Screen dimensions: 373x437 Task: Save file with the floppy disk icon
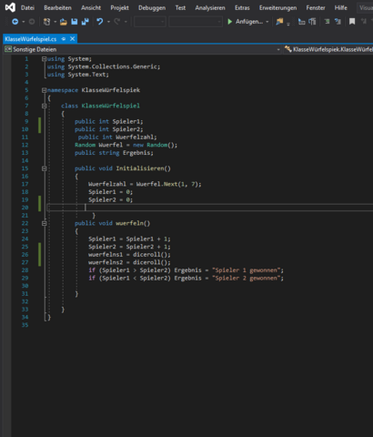click(x=74, y=22)
